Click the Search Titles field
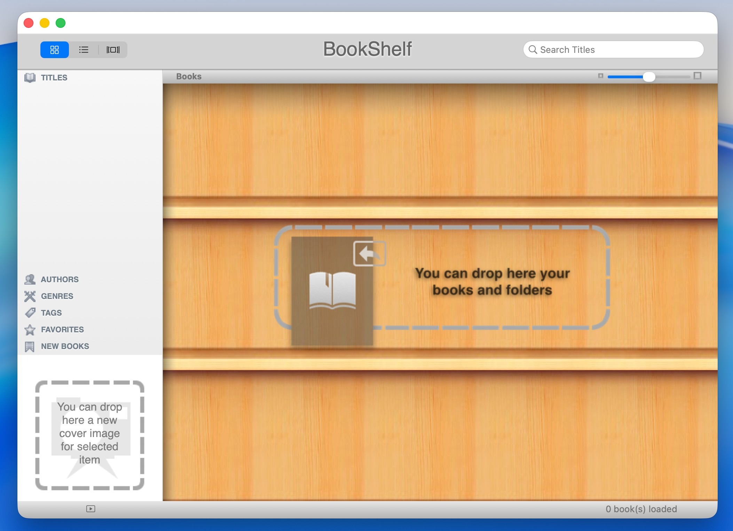The width and height of the screenshot is (733, 531). point(613,50)
